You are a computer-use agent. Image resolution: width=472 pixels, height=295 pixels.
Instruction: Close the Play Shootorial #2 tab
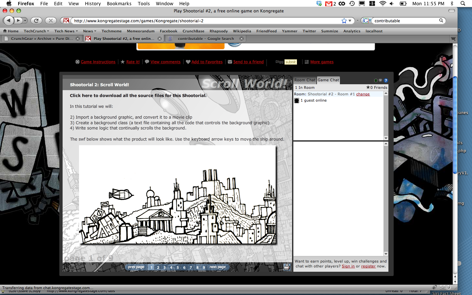coord(160,39)
